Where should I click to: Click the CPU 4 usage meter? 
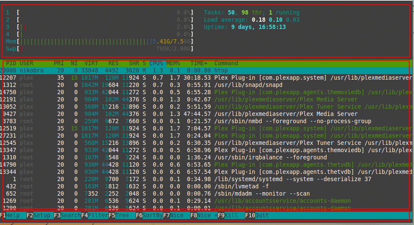(x=99, y=34)
